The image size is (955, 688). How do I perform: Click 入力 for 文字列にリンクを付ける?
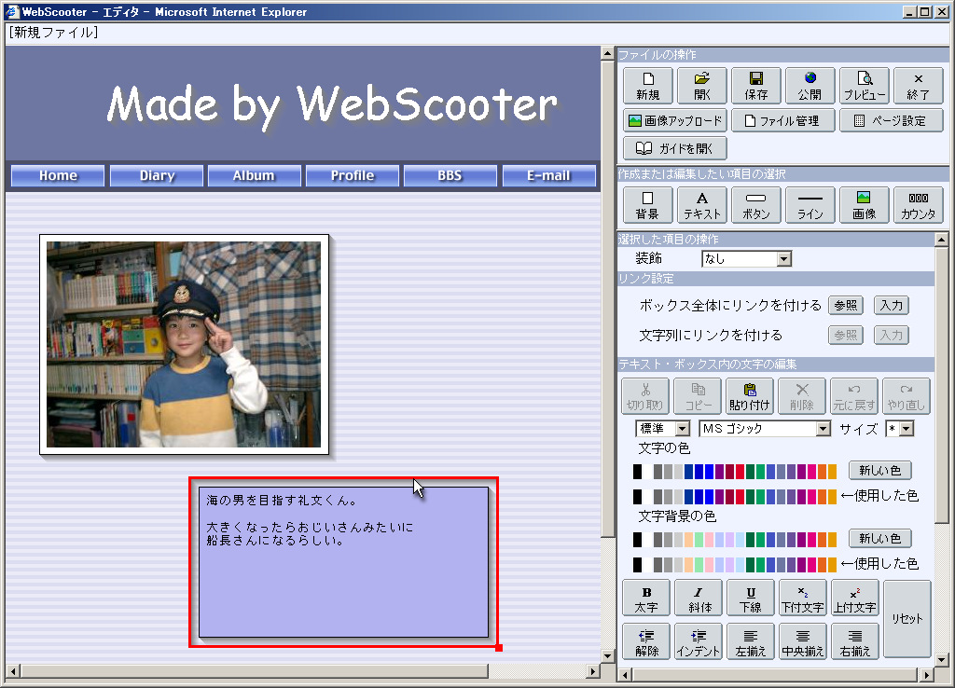(x=891, y=335)
